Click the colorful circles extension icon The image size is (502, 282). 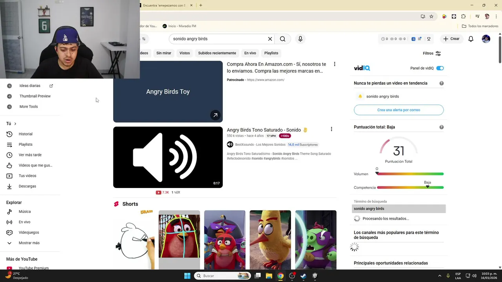(x=444, y=16)
